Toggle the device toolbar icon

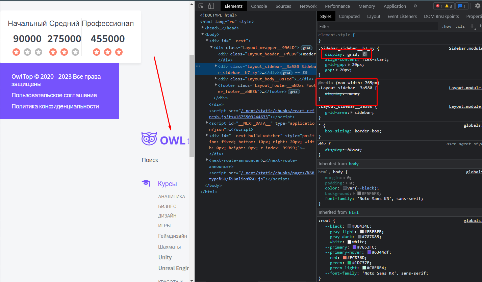pyautogui.click(x=211, y=6)
